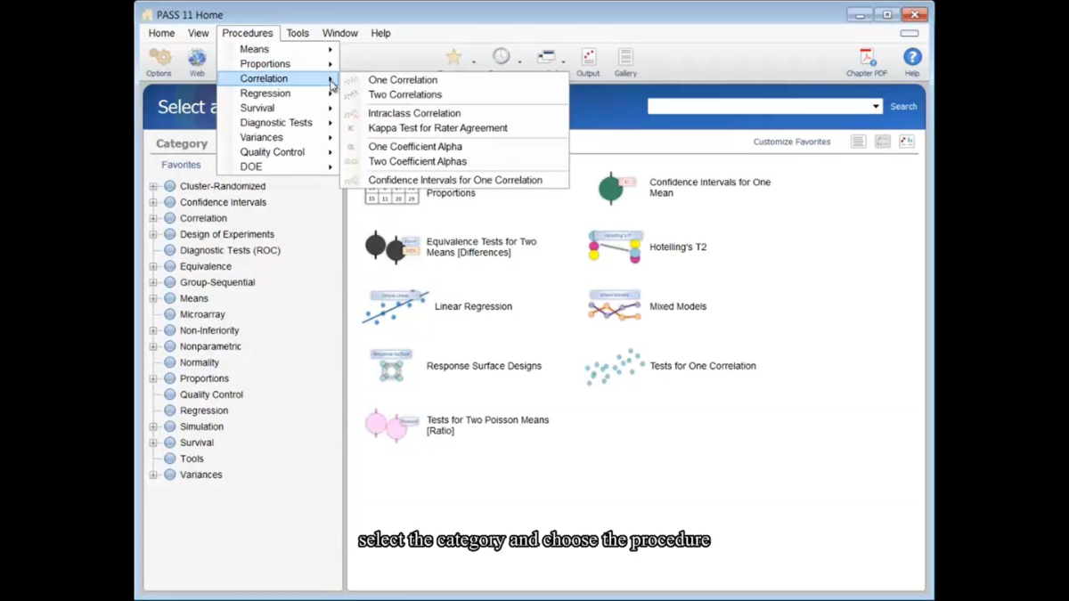This screenshot has height=601, width=1069.
Task: Select Favorites under Category
Action: coord(181,165)
